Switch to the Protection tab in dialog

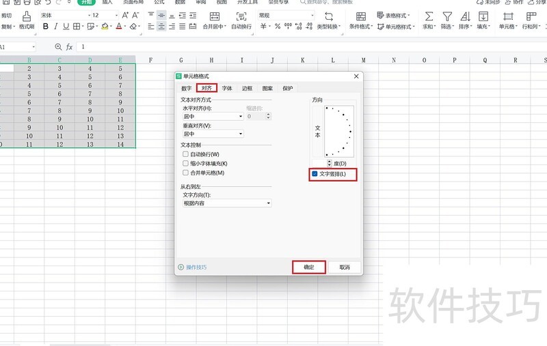(287, 89)
